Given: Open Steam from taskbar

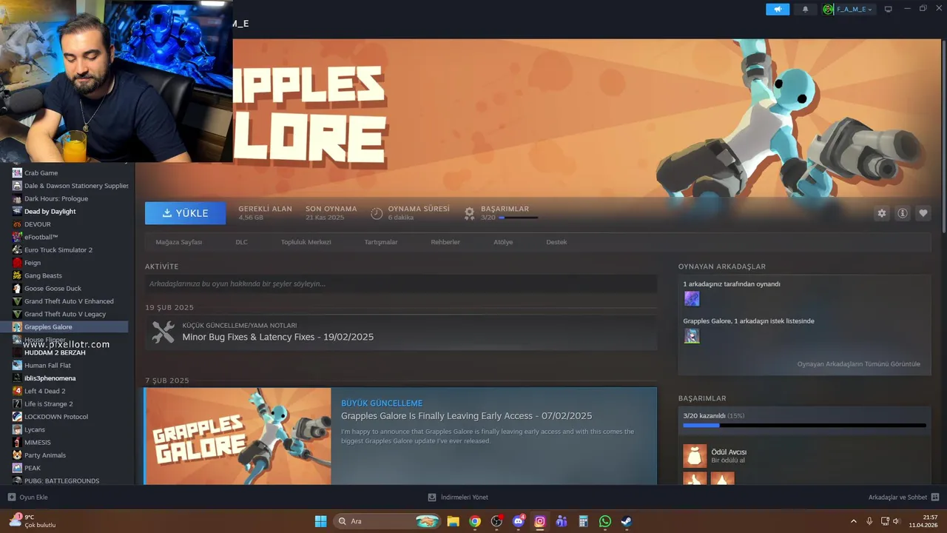Looking at the screenshot, I should pyautogui.click(x=627, y=521).
